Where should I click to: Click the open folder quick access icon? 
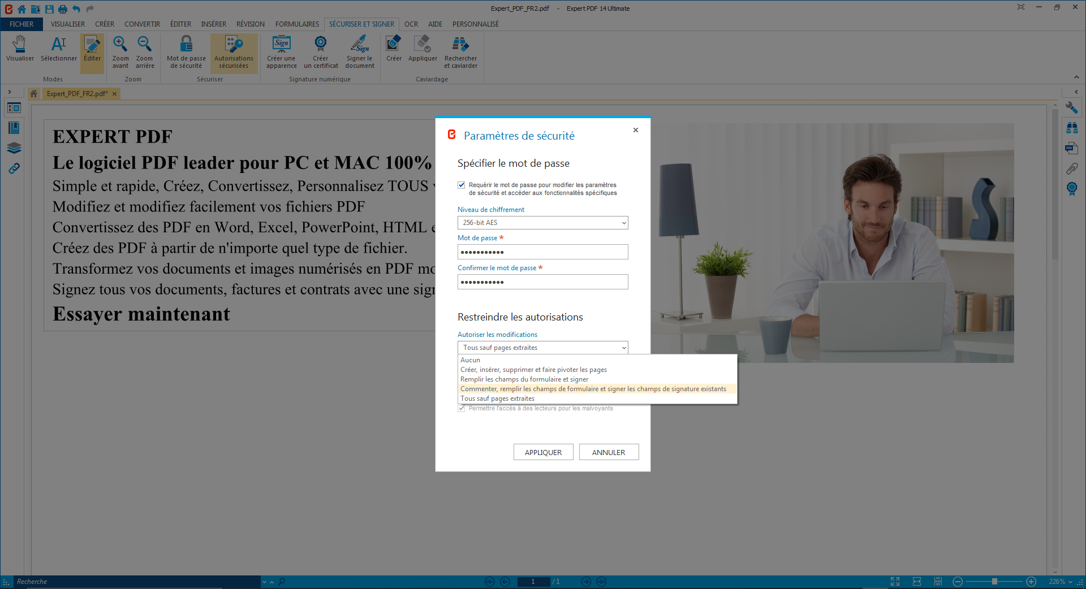[35, 9]
